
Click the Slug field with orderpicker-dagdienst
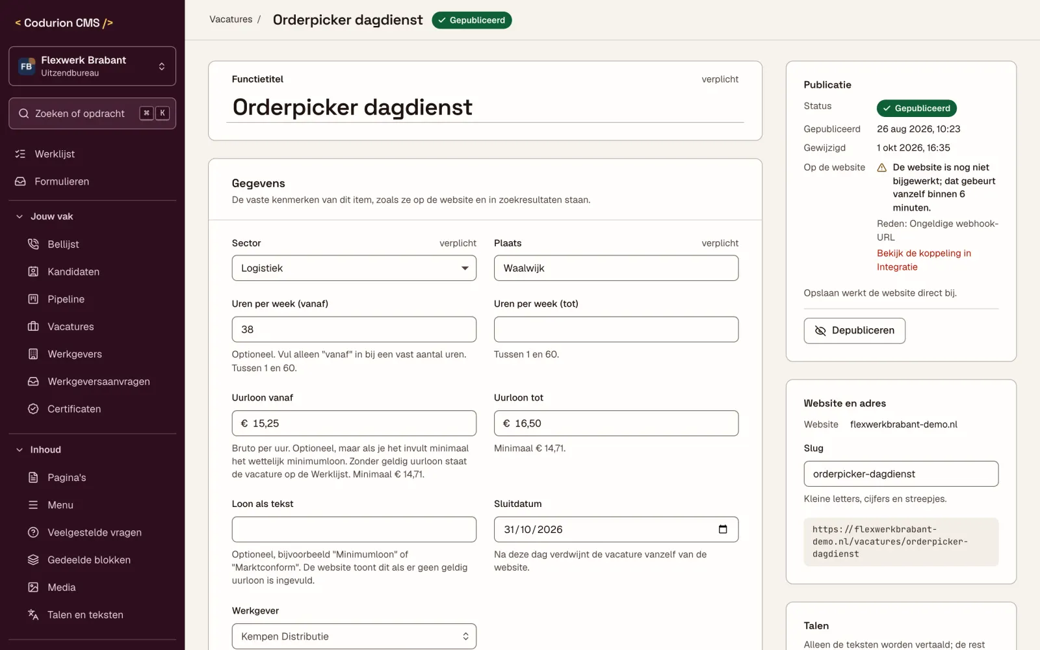point(901,474)
